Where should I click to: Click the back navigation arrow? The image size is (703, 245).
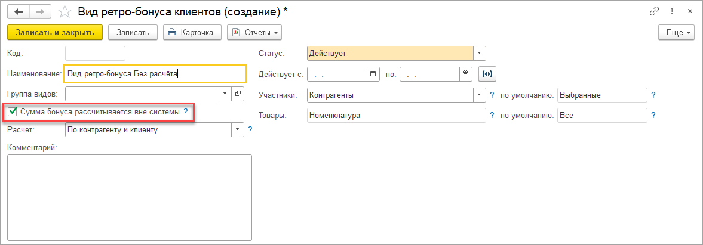point(18,11)
